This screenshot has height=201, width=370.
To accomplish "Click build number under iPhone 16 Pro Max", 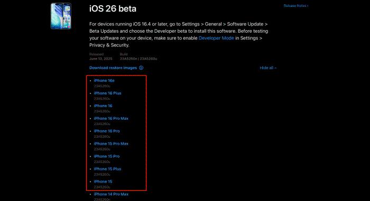I will pyautogui.click(x=102, y=123).
